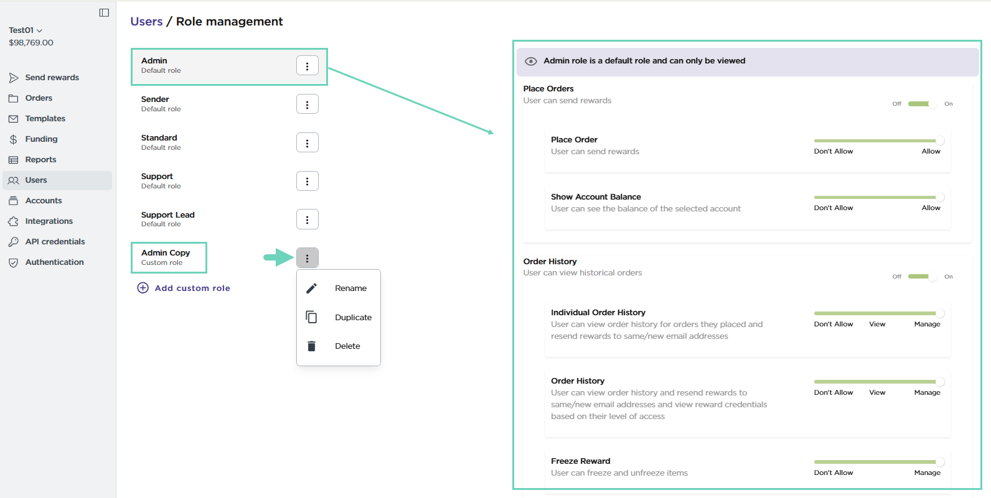
Task: Click the Authentication shield icon
Action: 13,262
